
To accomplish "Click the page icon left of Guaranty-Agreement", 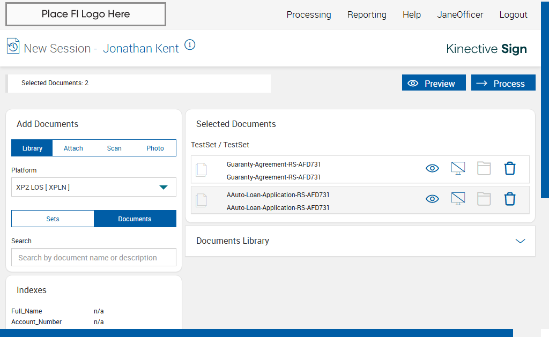I will 202,170.
